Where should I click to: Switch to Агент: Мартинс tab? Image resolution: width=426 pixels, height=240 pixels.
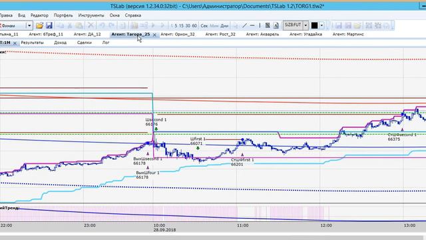pyautogui.click(x=348, y=34)
